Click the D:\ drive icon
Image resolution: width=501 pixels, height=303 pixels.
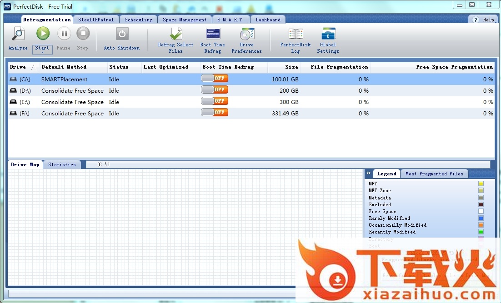tap(13, 90)
